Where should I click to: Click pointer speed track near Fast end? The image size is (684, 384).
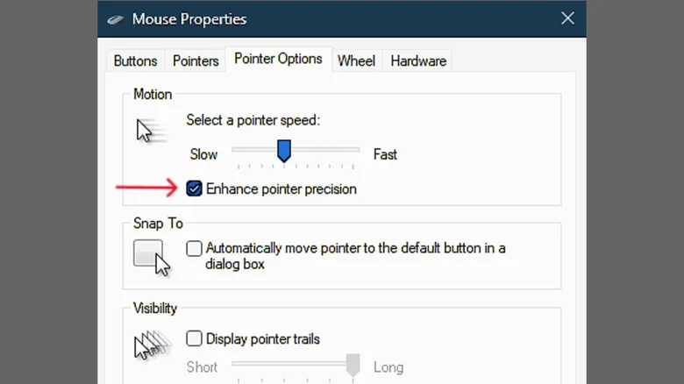point(349,150)
